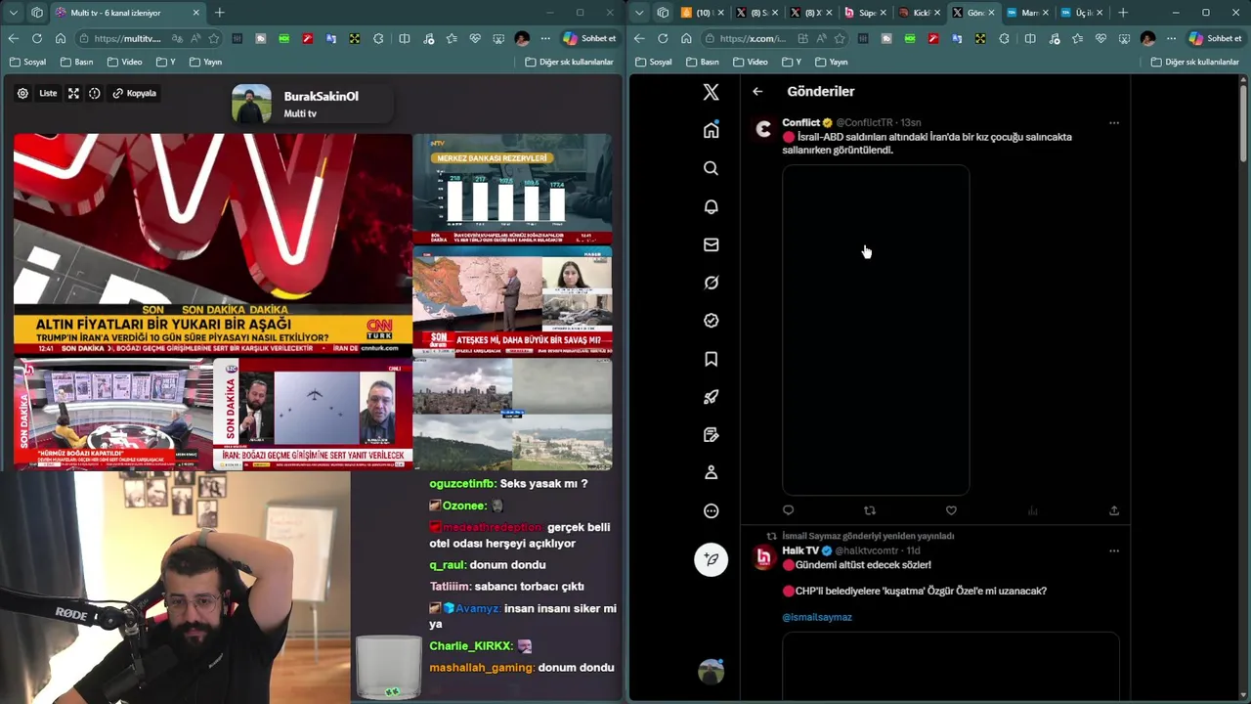
Task: Open X Home from the sidebar
Action: point(711,130)
